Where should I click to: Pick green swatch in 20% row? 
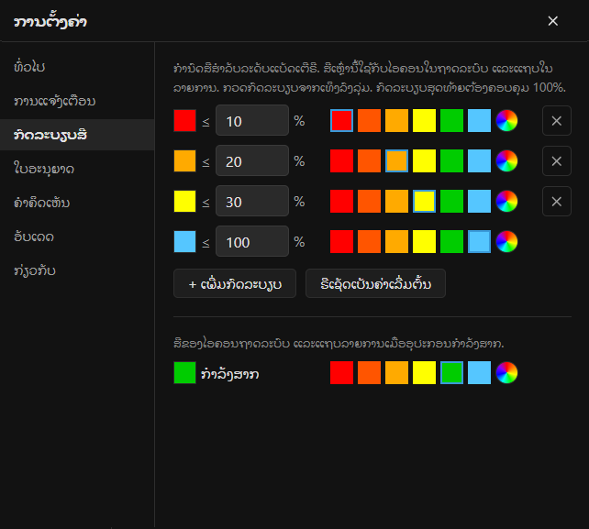tap(452, 160)
